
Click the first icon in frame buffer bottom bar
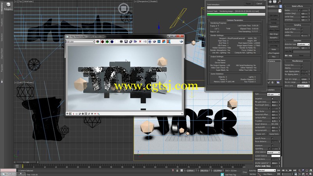click(67, 113)
